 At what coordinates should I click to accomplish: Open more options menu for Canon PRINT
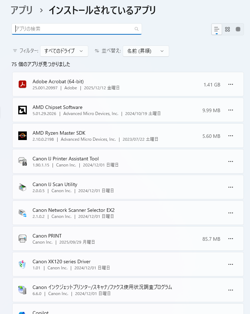click(231, 239)
